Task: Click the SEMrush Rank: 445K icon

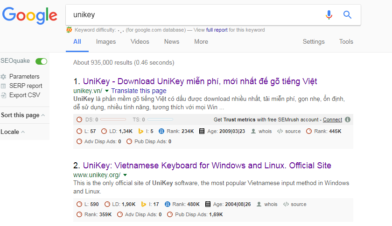Action: [309, 131]
